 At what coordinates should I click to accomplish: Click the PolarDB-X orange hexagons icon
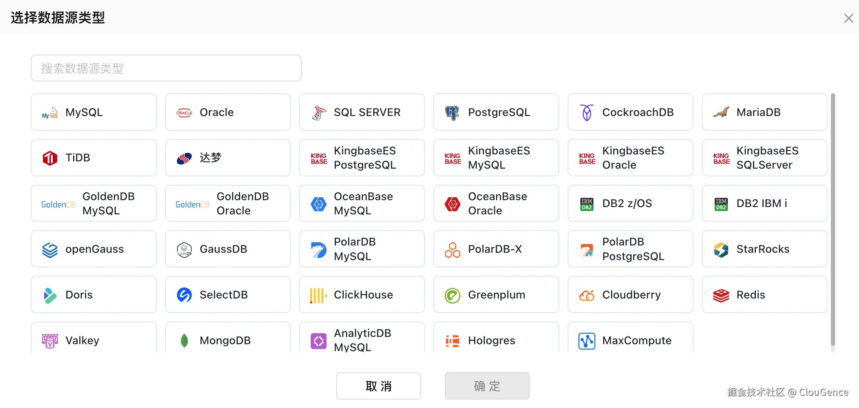(453, 250)
